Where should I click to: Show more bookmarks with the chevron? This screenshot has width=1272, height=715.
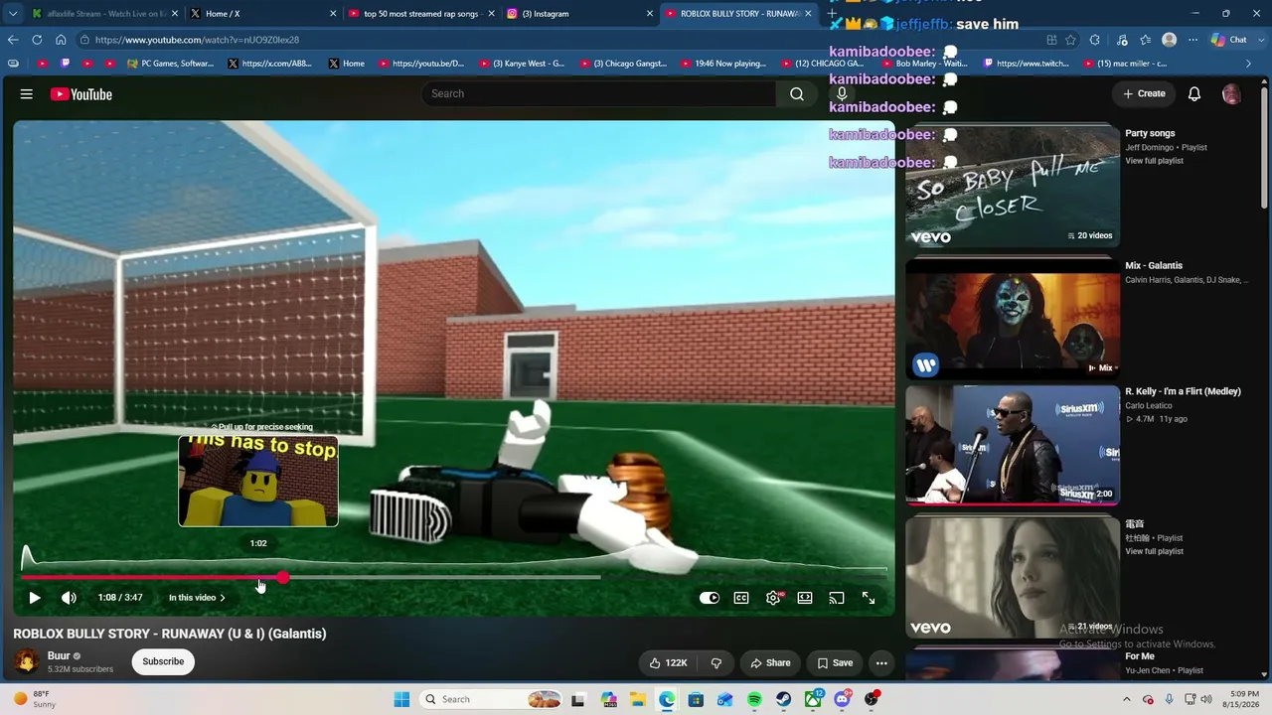[x=1249, y=64]
